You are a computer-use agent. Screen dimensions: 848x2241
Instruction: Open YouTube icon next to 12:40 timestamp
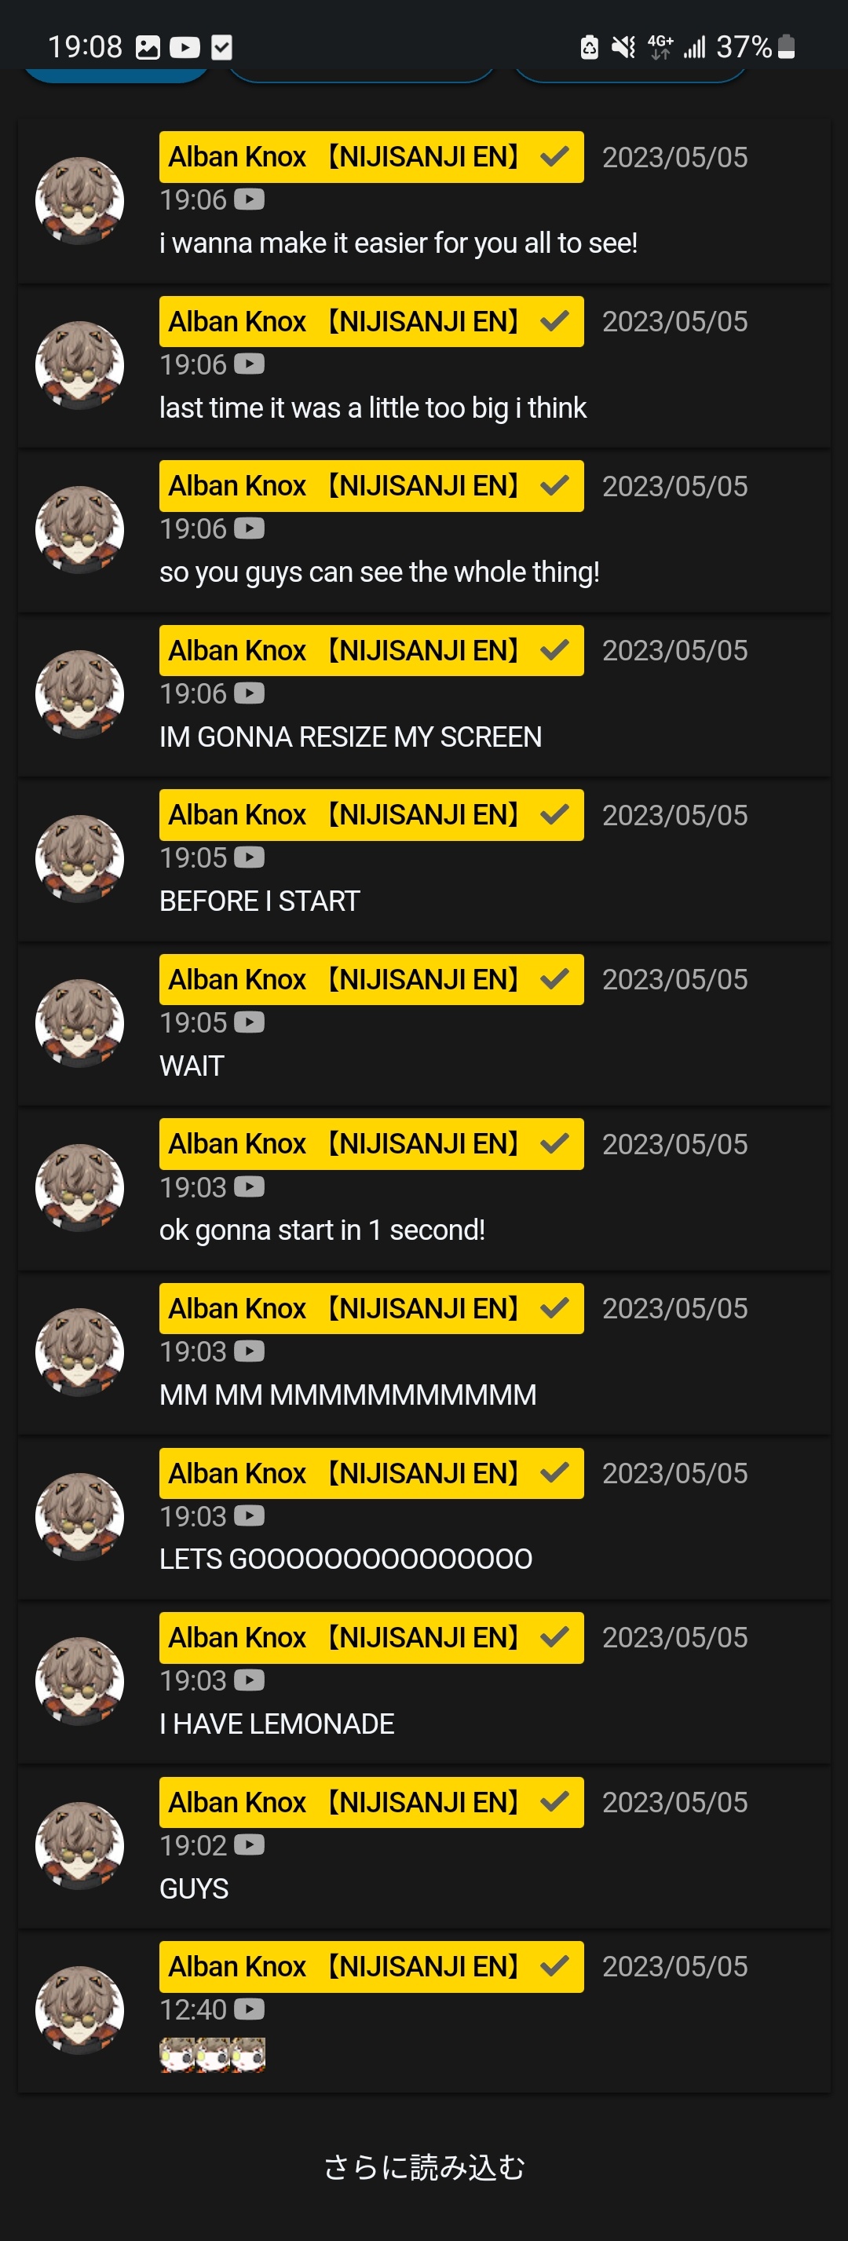pyautogui.click(x=249, y=2009)
